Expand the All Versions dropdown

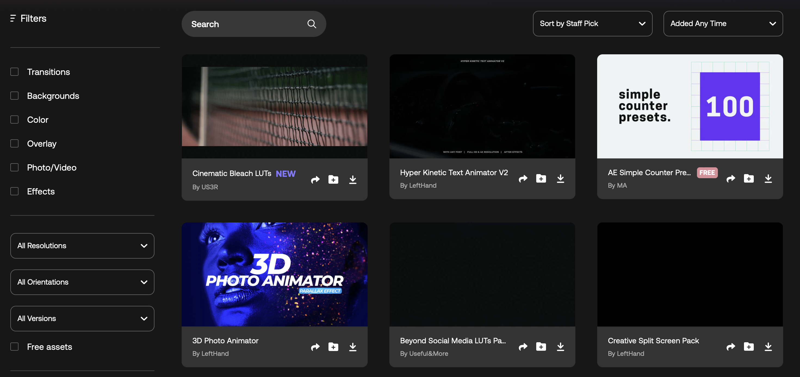pos(82,319)
